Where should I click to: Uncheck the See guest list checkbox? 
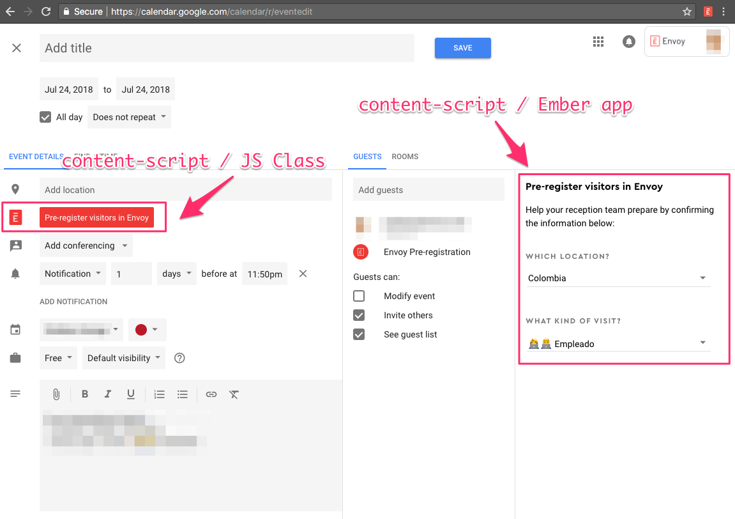coord(359,334)
